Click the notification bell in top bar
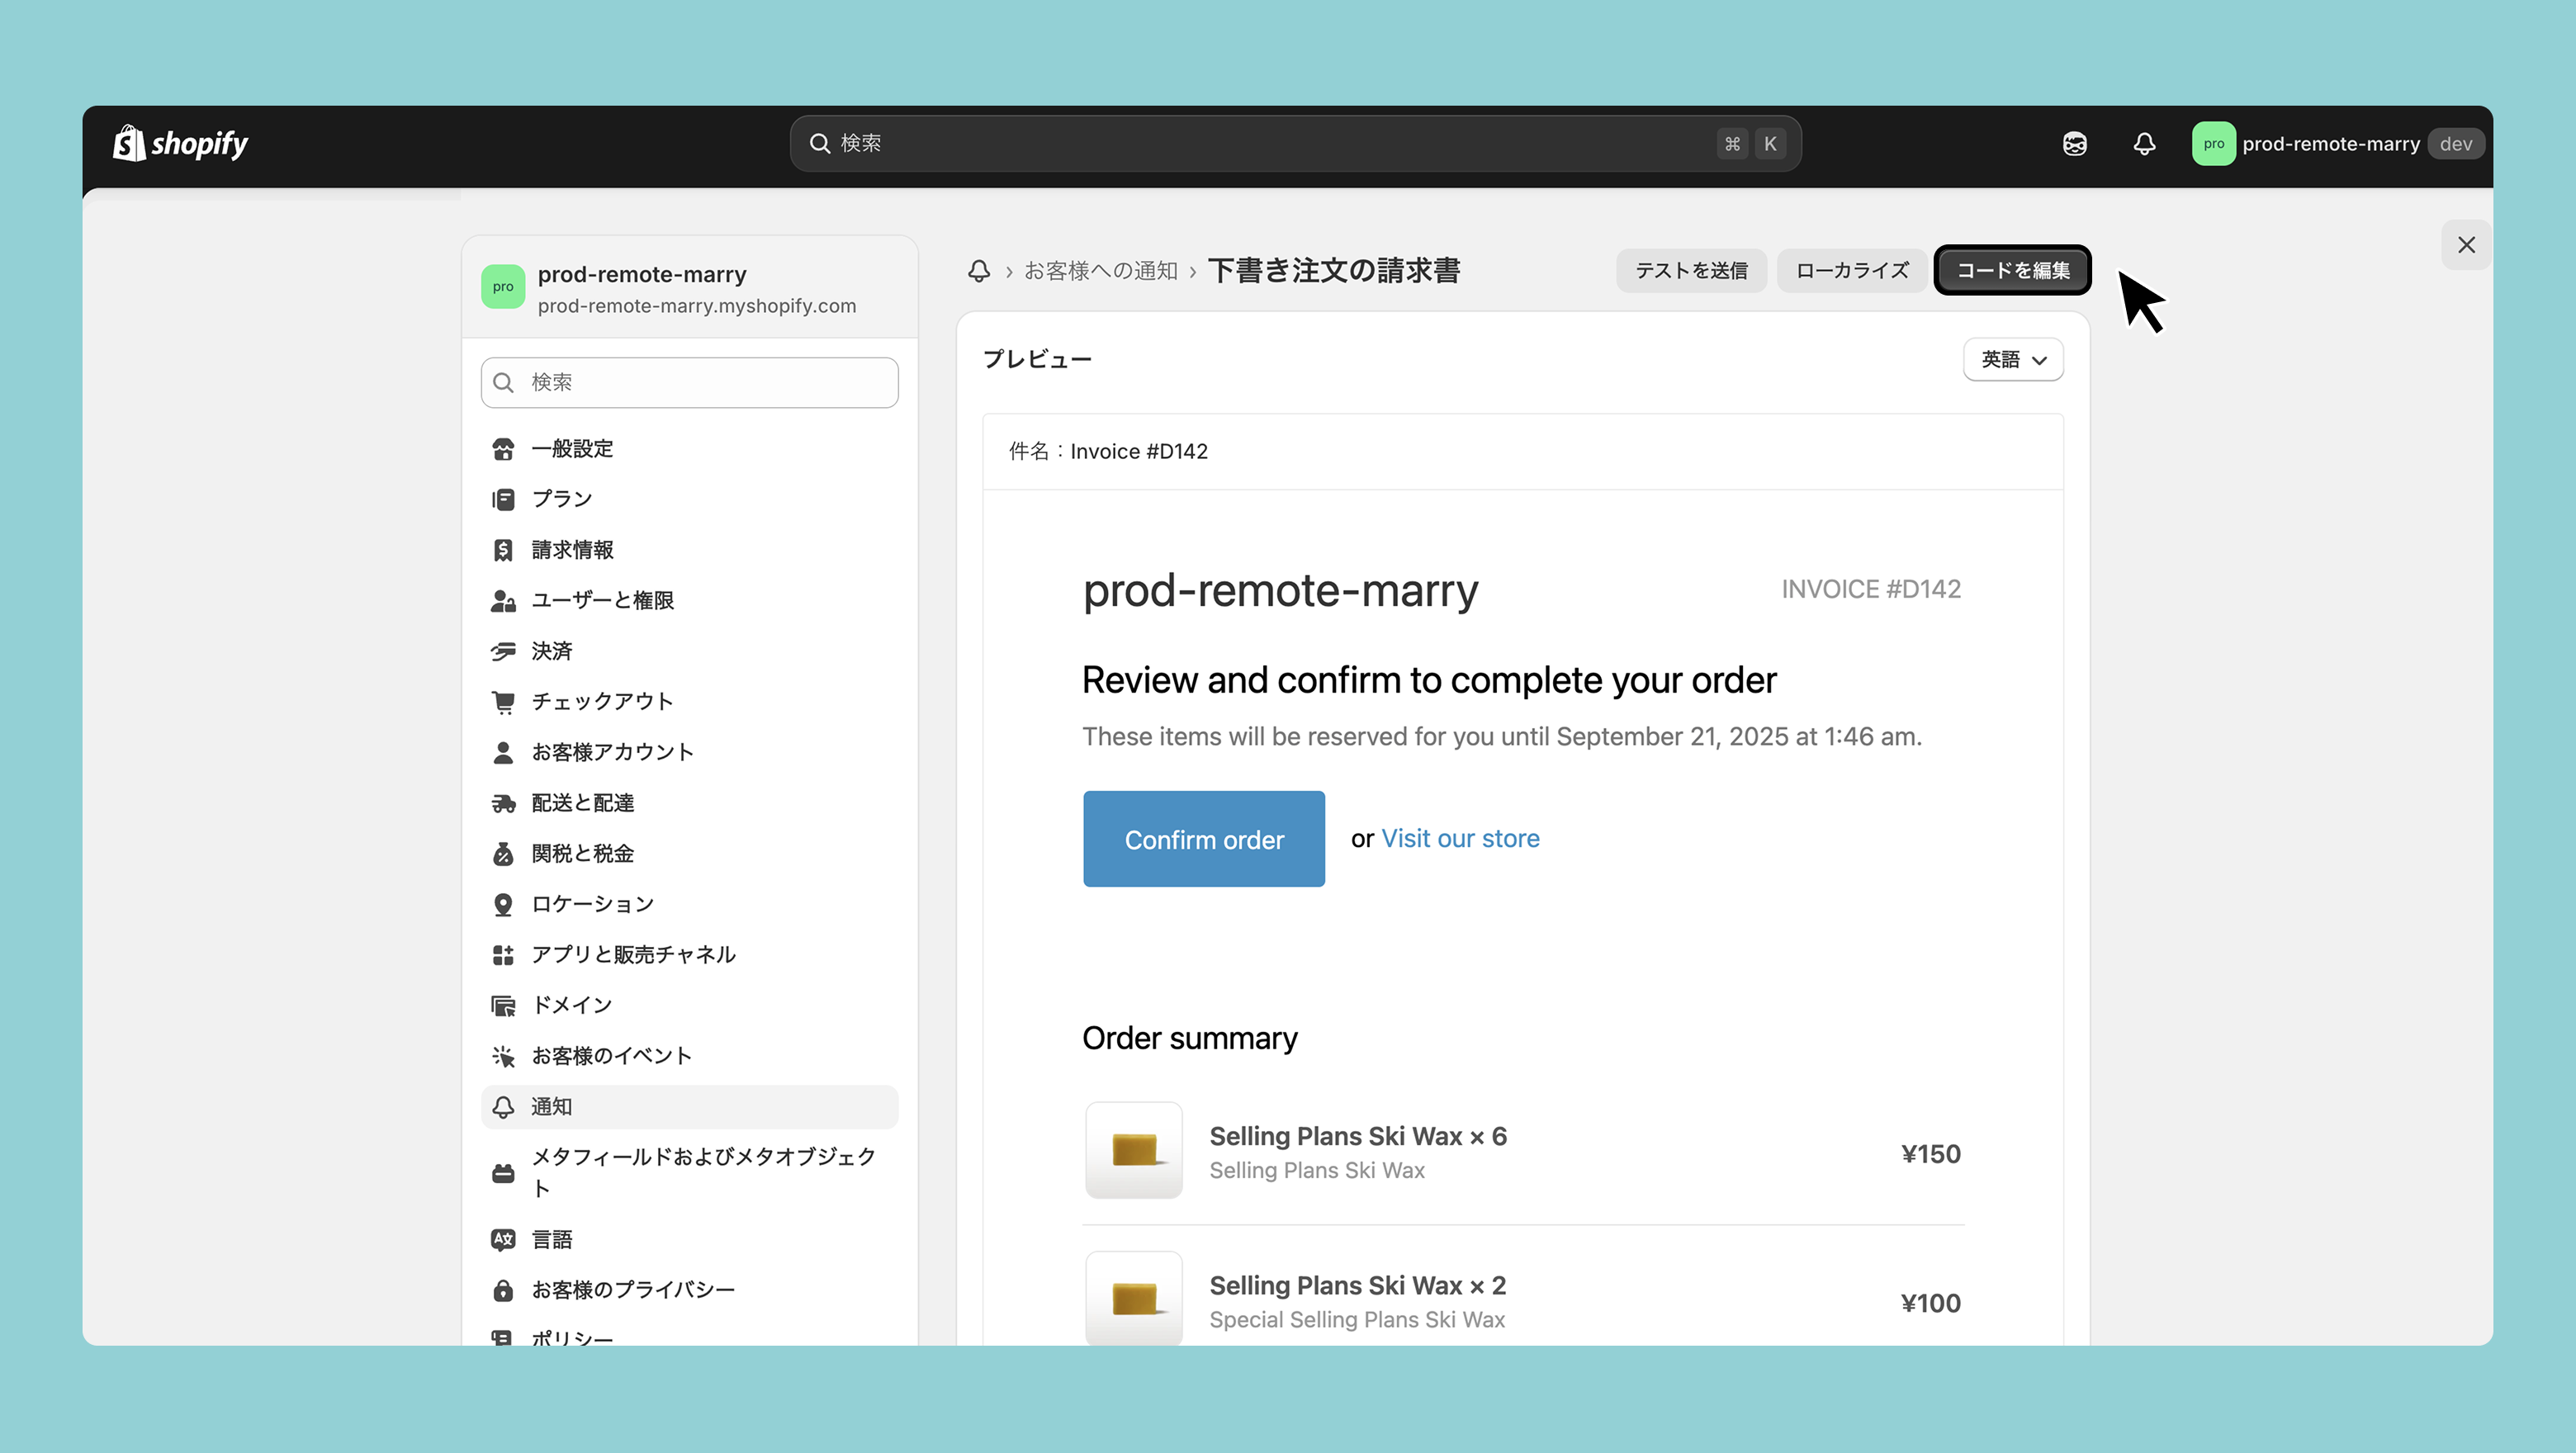 click(x=2144, y=144)
